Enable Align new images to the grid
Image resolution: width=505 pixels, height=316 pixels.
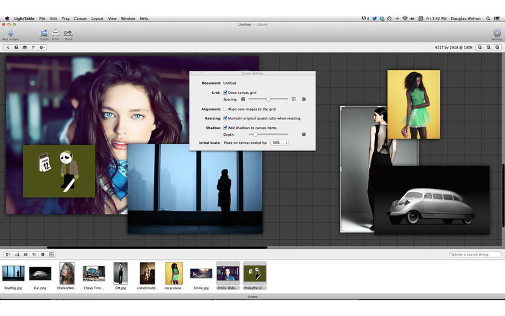tap(225, 109)
